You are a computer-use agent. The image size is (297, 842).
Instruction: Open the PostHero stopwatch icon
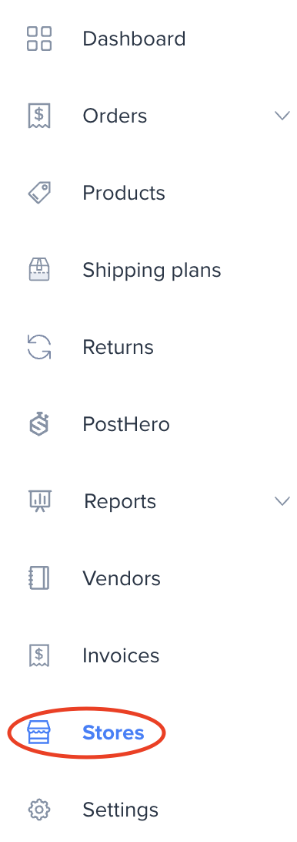coord(39,424)
